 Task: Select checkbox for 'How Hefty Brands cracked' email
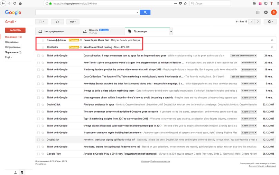(x=38, y=84)
